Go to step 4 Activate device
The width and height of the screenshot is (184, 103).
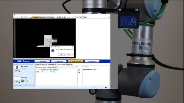pos(92,61)
